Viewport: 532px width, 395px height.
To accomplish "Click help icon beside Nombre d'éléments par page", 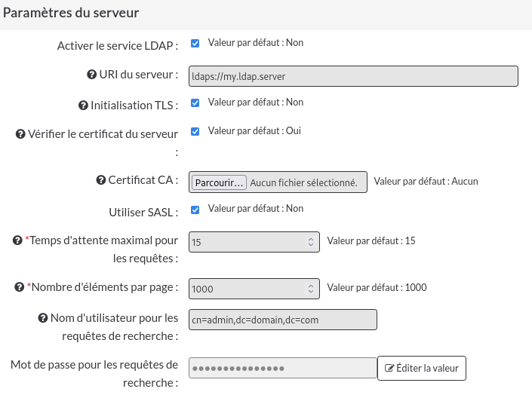I will click(19, 287).
